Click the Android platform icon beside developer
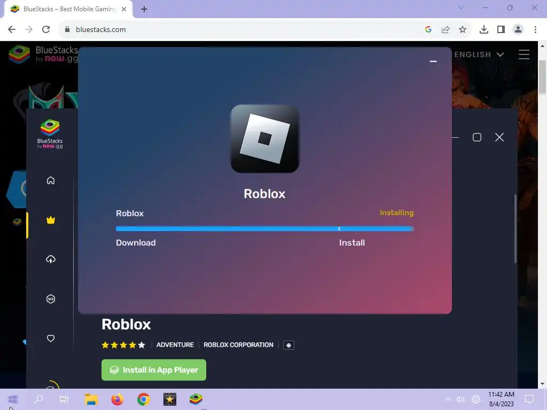This screenshot has height=410, width=547. point(288,345)
